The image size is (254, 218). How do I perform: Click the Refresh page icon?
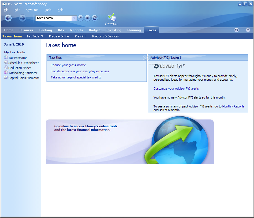point(95,18)
